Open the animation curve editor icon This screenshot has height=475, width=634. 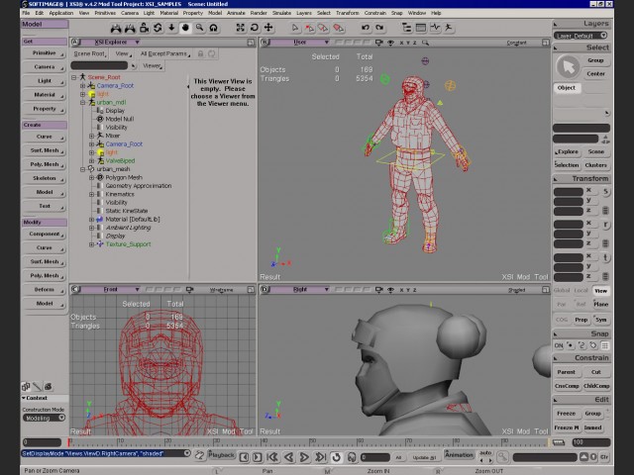coord(435,28)
